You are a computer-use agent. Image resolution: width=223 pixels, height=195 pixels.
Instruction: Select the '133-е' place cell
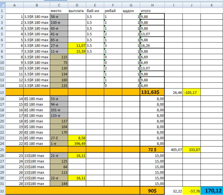59,116
